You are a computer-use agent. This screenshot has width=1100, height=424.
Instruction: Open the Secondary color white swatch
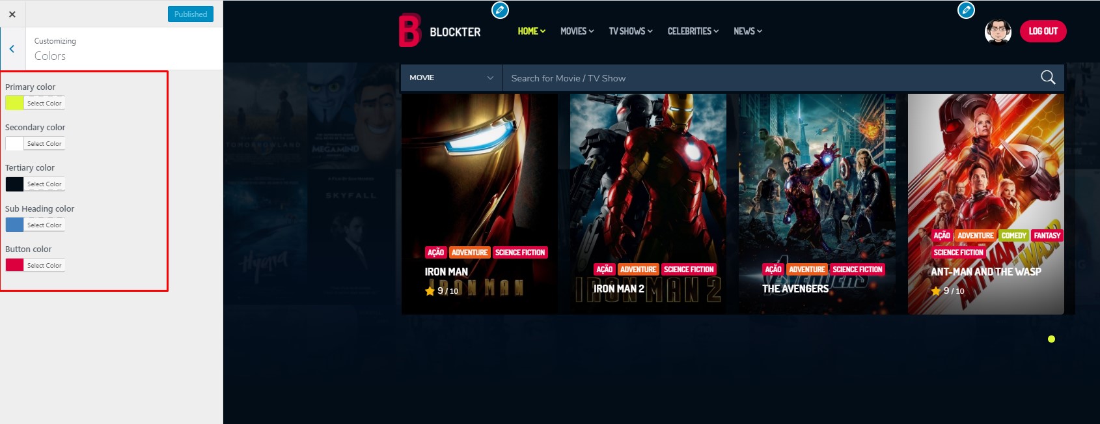pyautogui.click(x=14, y=143)
